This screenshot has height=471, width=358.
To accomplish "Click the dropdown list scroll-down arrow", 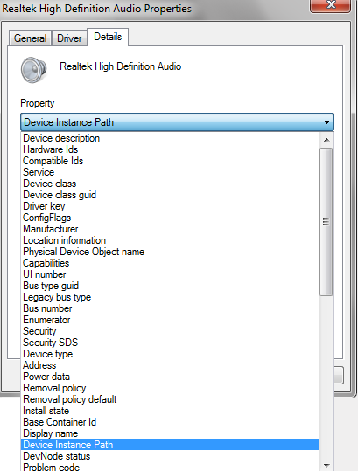I will point(326,466).
